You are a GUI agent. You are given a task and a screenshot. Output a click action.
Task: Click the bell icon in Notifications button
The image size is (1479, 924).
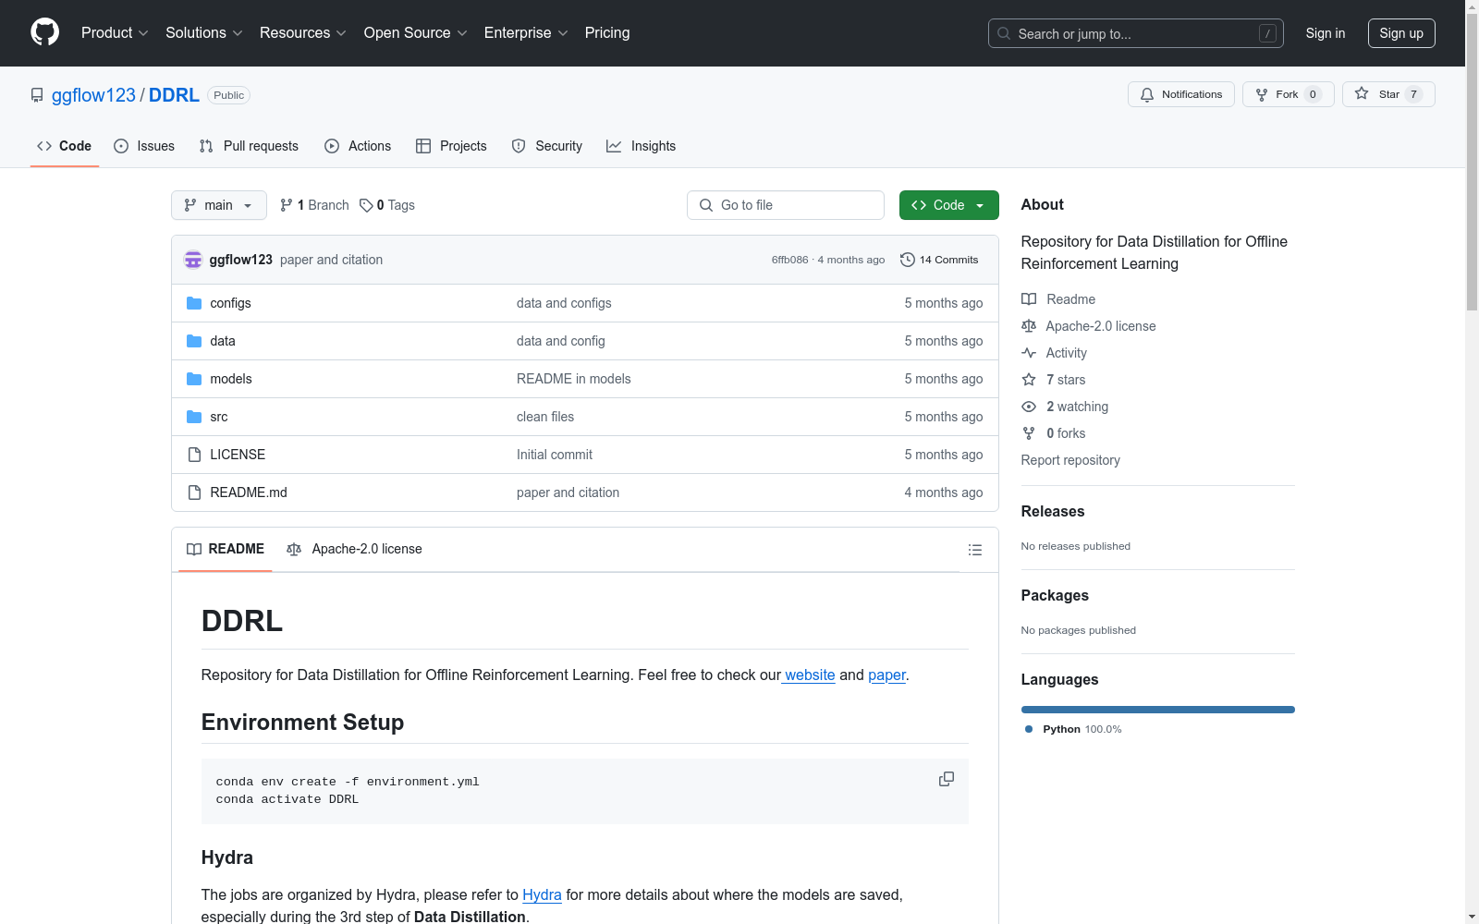[1147, 94]
